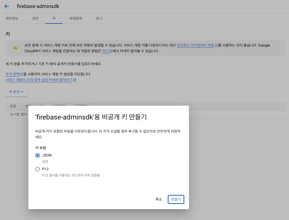
Task: Select the JSON key type radio button
Action: pos(38,155)
